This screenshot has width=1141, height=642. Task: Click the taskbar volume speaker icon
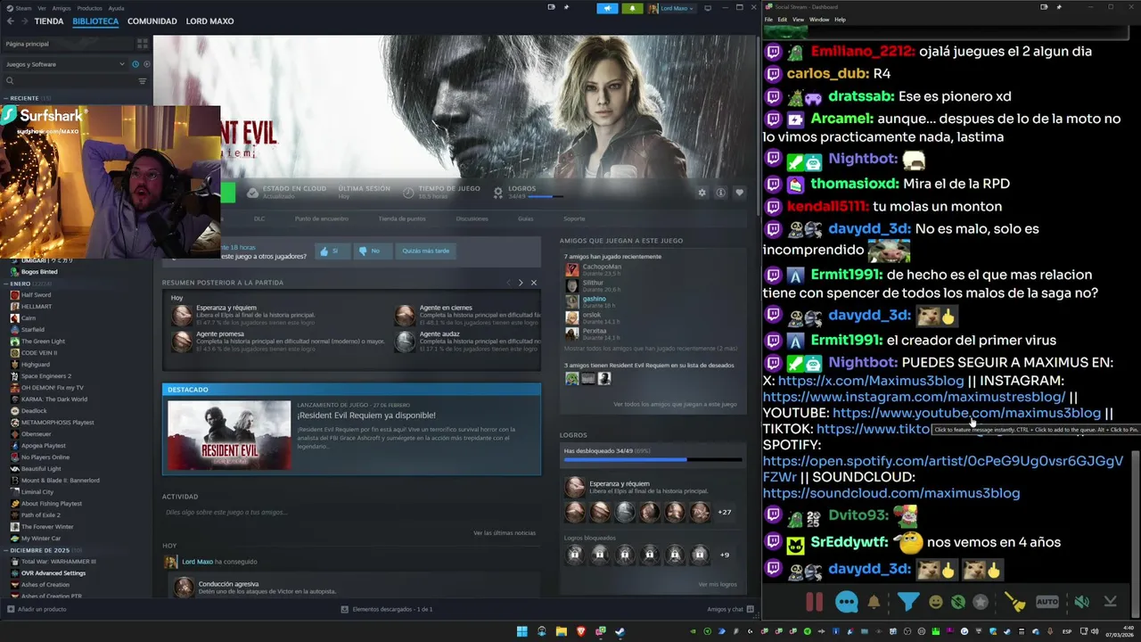[x=1096, y=631]
